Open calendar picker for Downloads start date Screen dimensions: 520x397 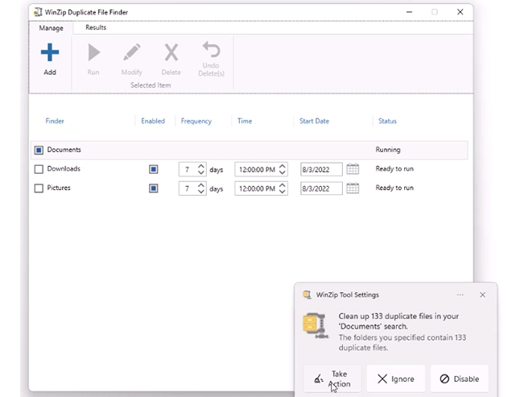click(x=352, y=169)
